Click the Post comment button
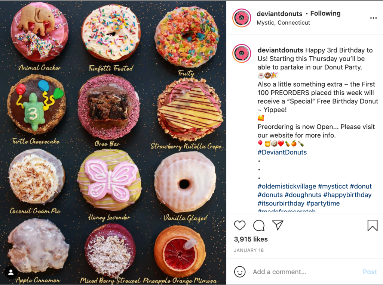The height and width of the screenshot is (285, 383). tap(370, 272)
